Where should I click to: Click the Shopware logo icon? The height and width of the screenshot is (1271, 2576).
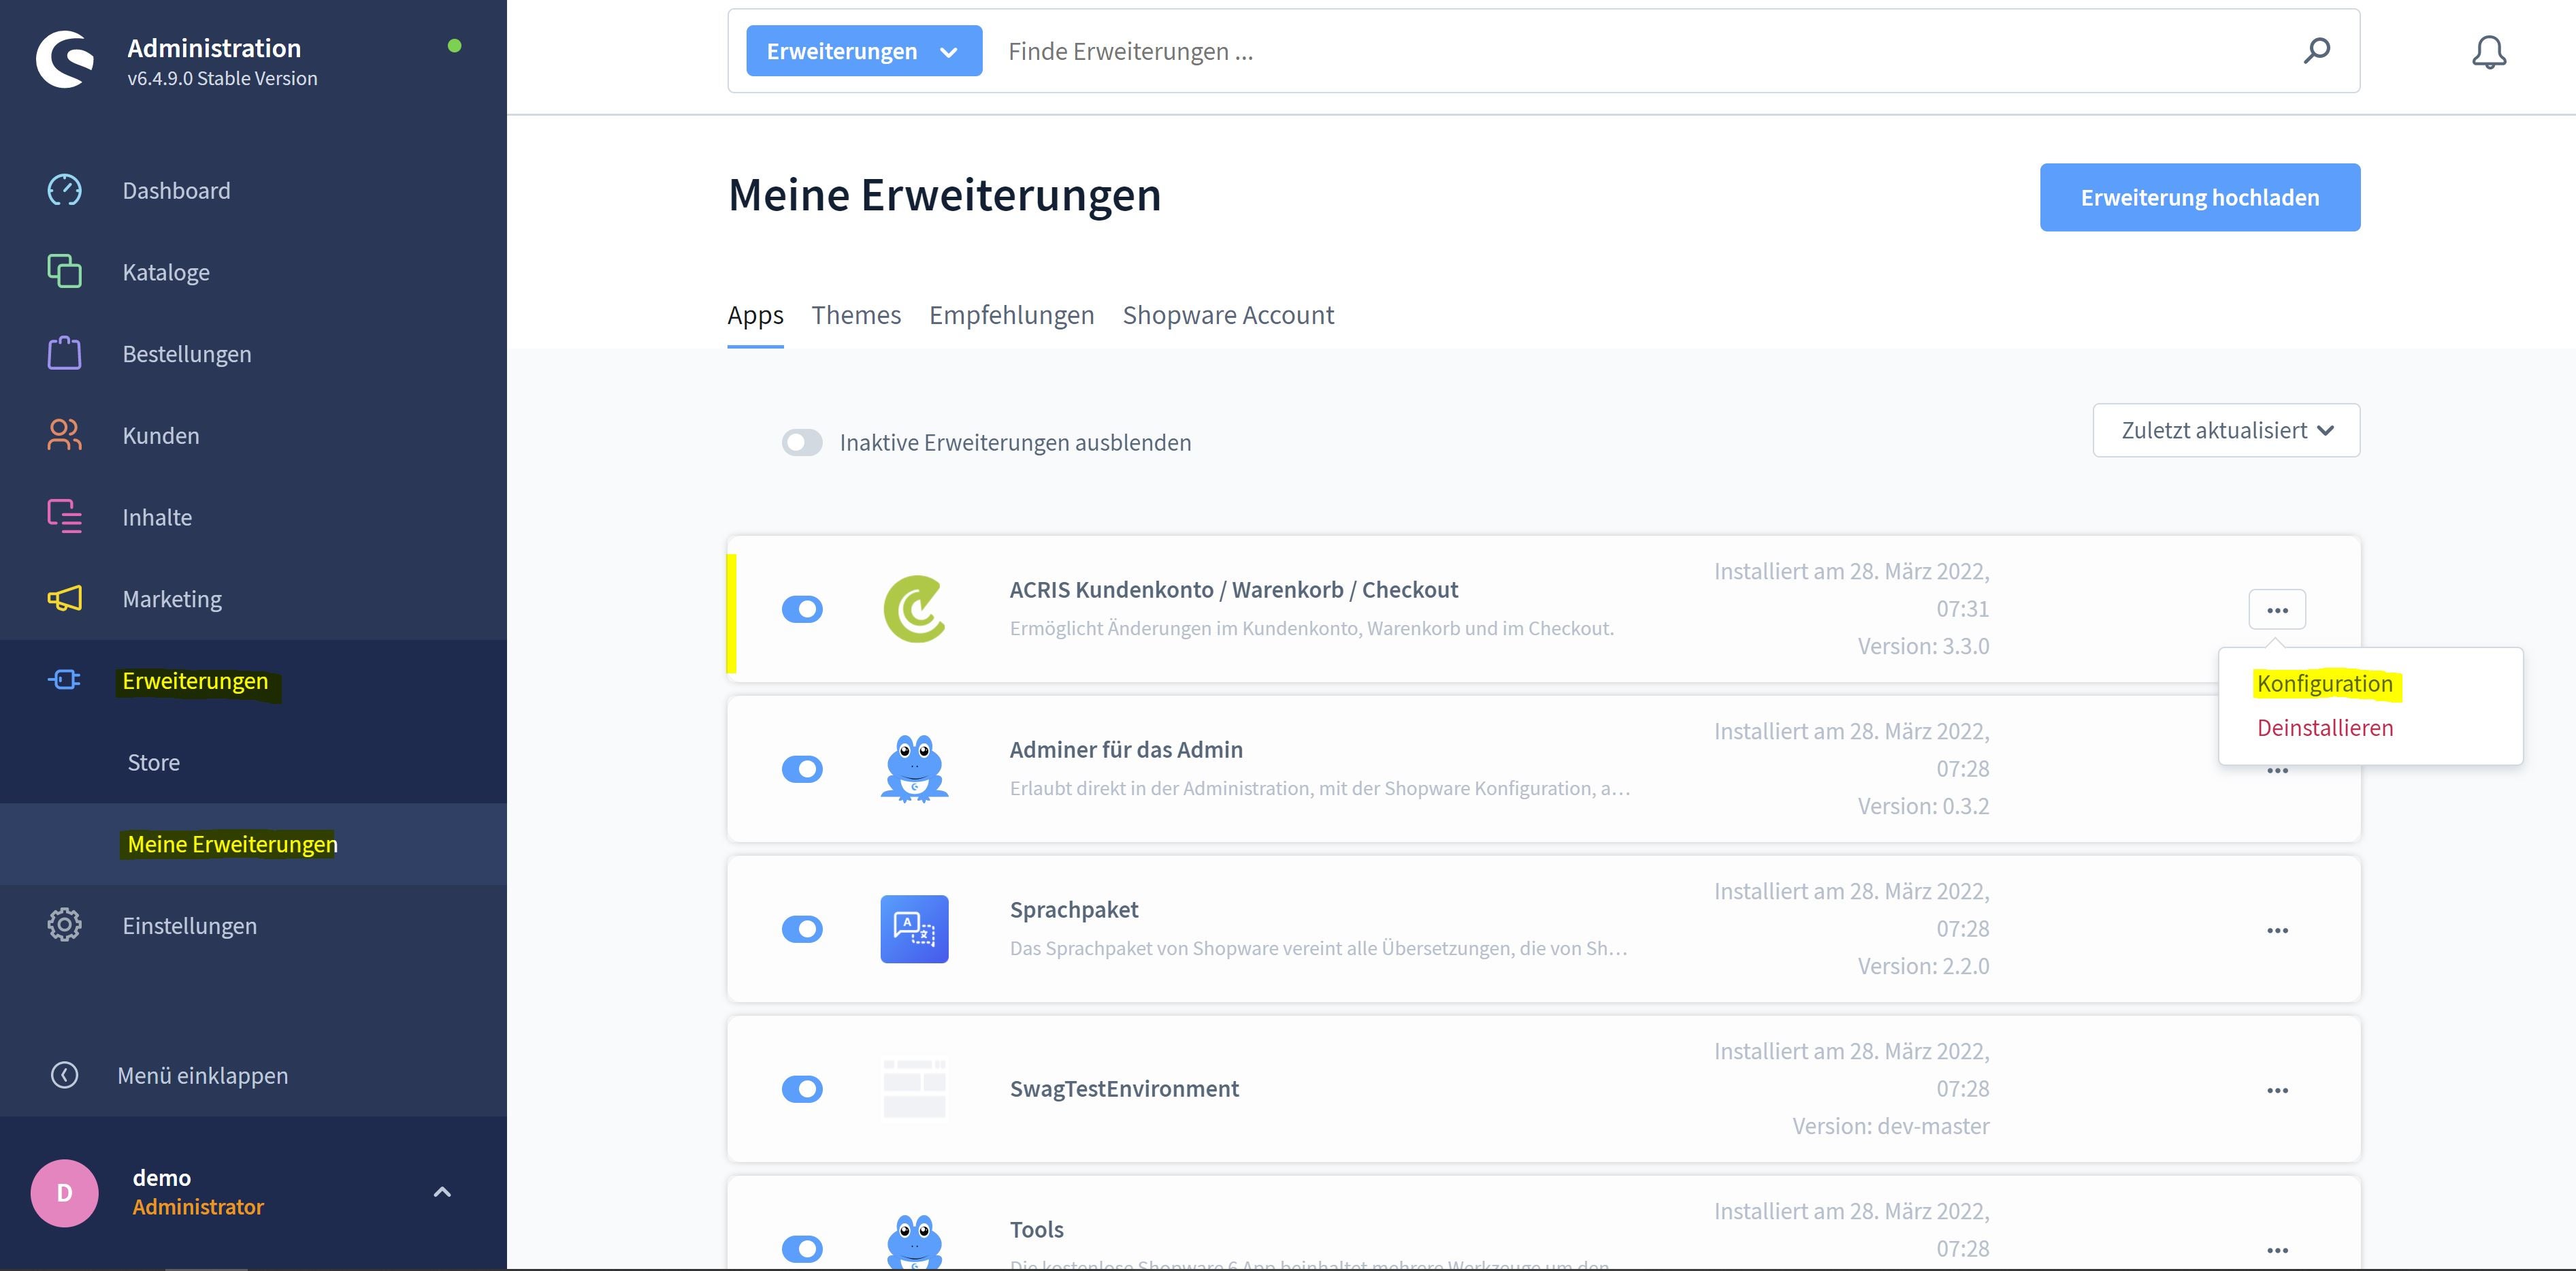(65, 60)
